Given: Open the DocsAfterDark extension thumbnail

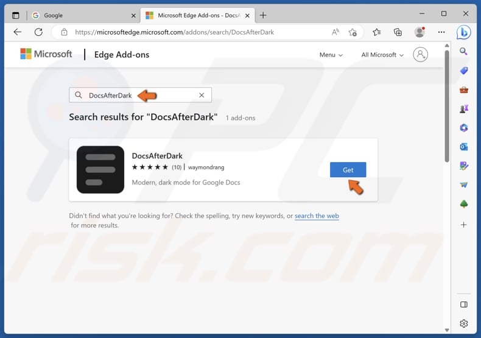Looking at the screenshot, I should 100,170.
